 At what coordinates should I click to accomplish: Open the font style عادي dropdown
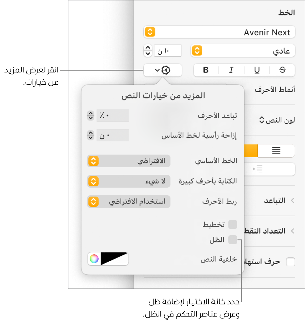point(243,51)
